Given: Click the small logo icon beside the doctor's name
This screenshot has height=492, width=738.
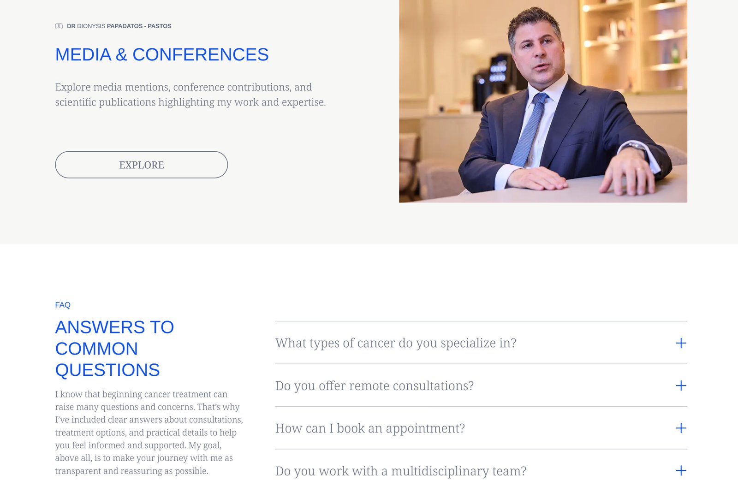Looking at the screenshot, I should point(59,26).
